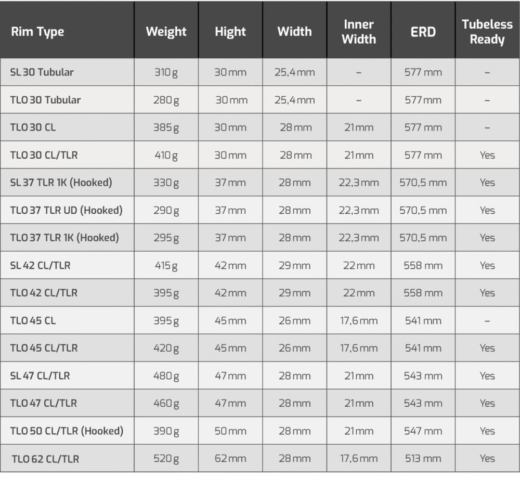Click the 547 mm ERD value

tap(423, 431)
